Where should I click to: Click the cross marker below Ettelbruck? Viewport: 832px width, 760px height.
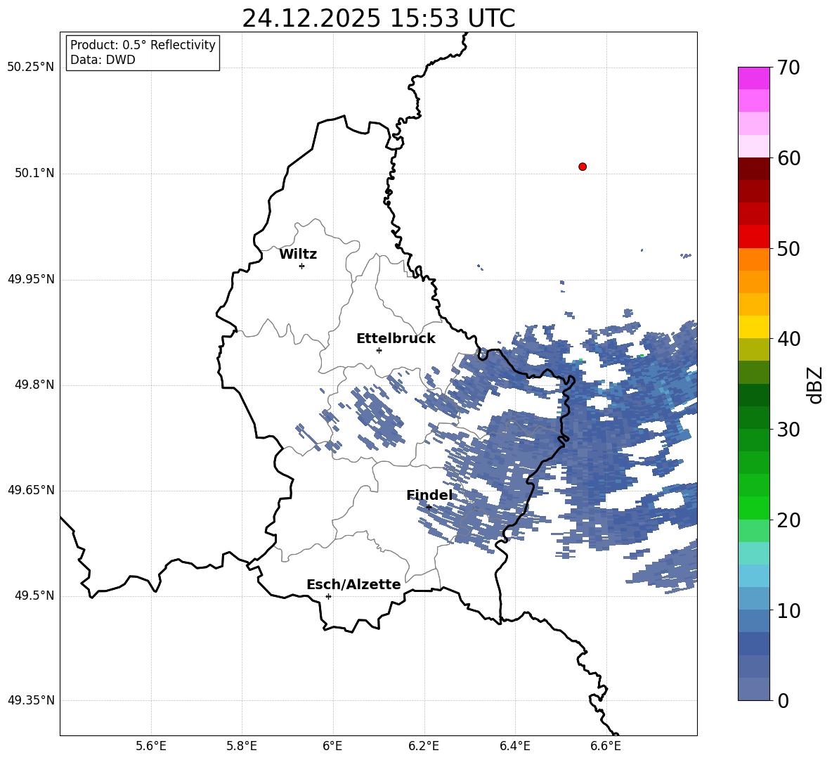(379, 350)
